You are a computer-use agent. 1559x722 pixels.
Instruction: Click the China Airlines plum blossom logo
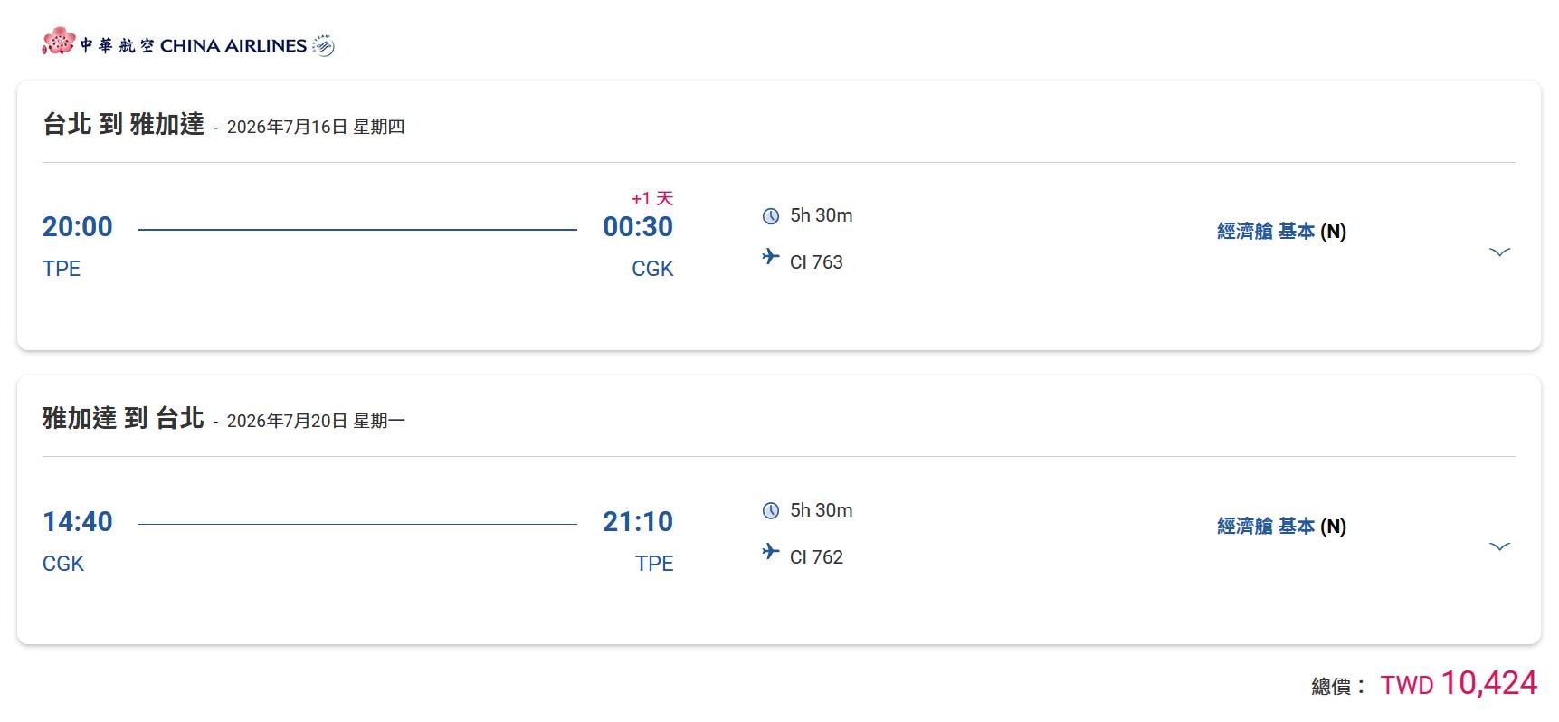click(x=59, y=41)
